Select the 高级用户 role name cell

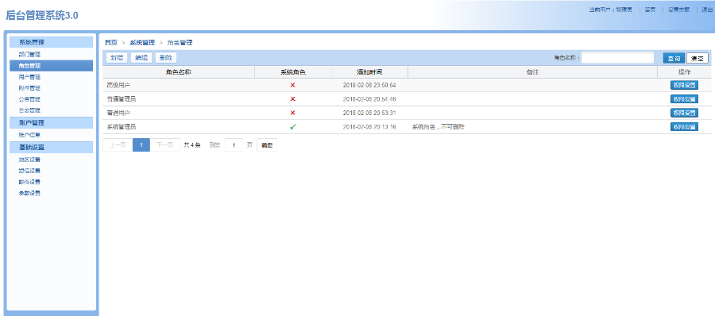tap(179, 85)
